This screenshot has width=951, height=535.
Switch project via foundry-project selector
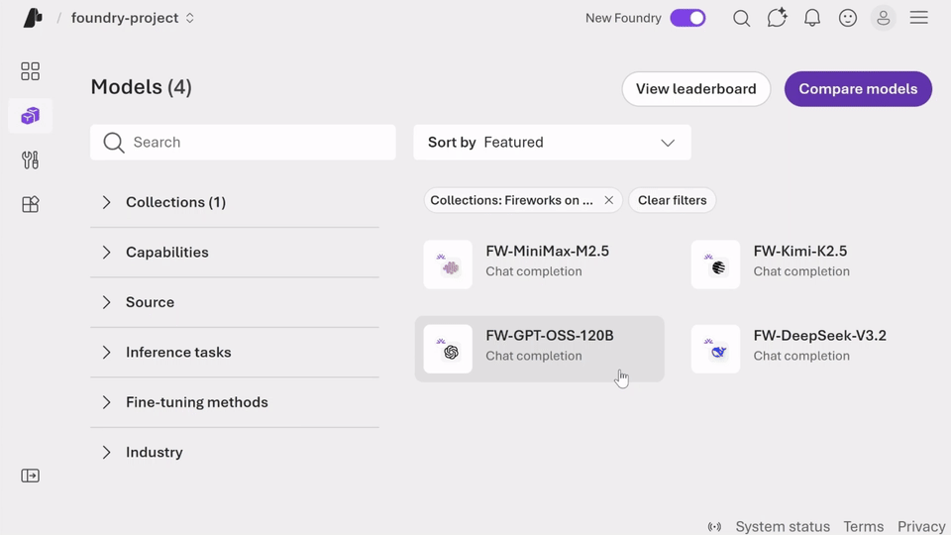(x=133, y=18)
